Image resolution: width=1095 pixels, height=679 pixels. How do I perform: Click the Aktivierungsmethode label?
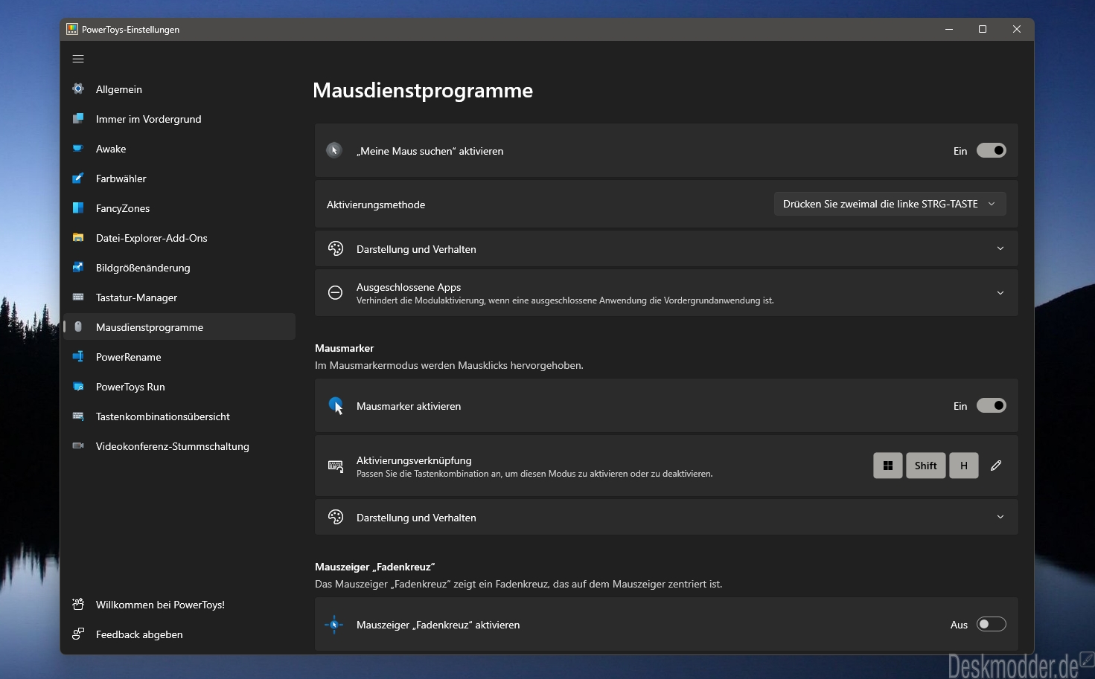point(376,205)
